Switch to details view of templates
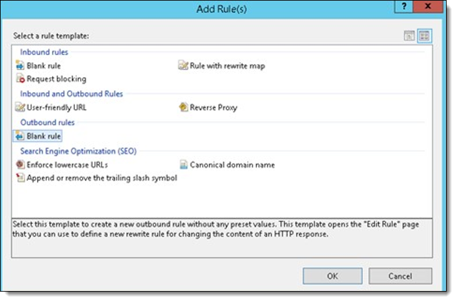Image resolution: width=456 pixels, height=301 pixels. (410, 36)
